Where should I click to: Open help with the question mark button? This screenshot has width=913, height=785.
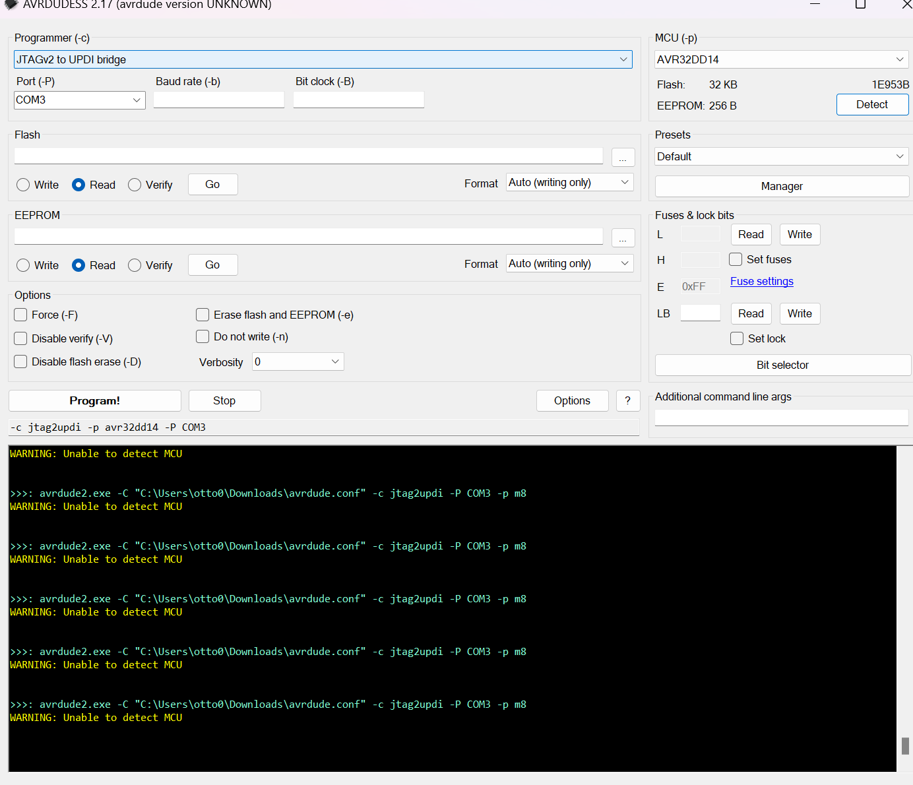coord(628,400)
